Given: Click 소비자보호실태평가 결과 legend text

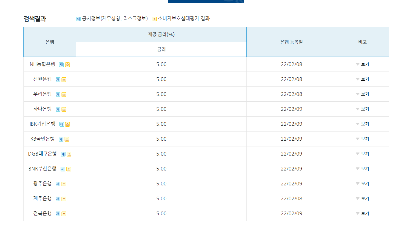Looking at the screenshot, I should tap(184, 19).
